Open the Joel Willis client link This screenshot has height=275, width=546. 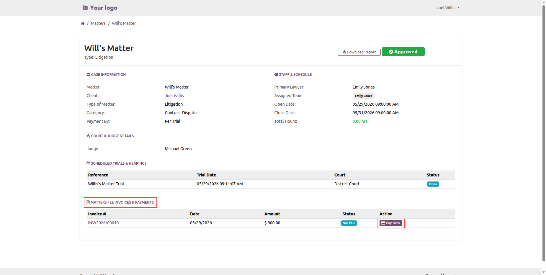tap(174, 96)
